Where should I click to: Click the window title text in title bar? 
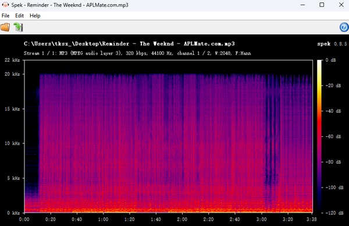(70, 5)
